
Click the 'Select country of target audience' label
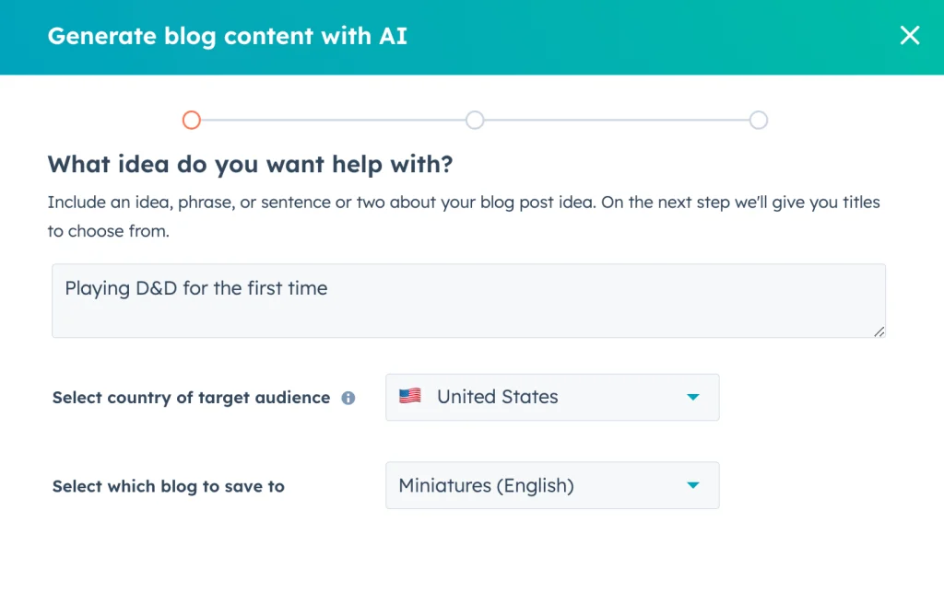click(x=191, y=398)
